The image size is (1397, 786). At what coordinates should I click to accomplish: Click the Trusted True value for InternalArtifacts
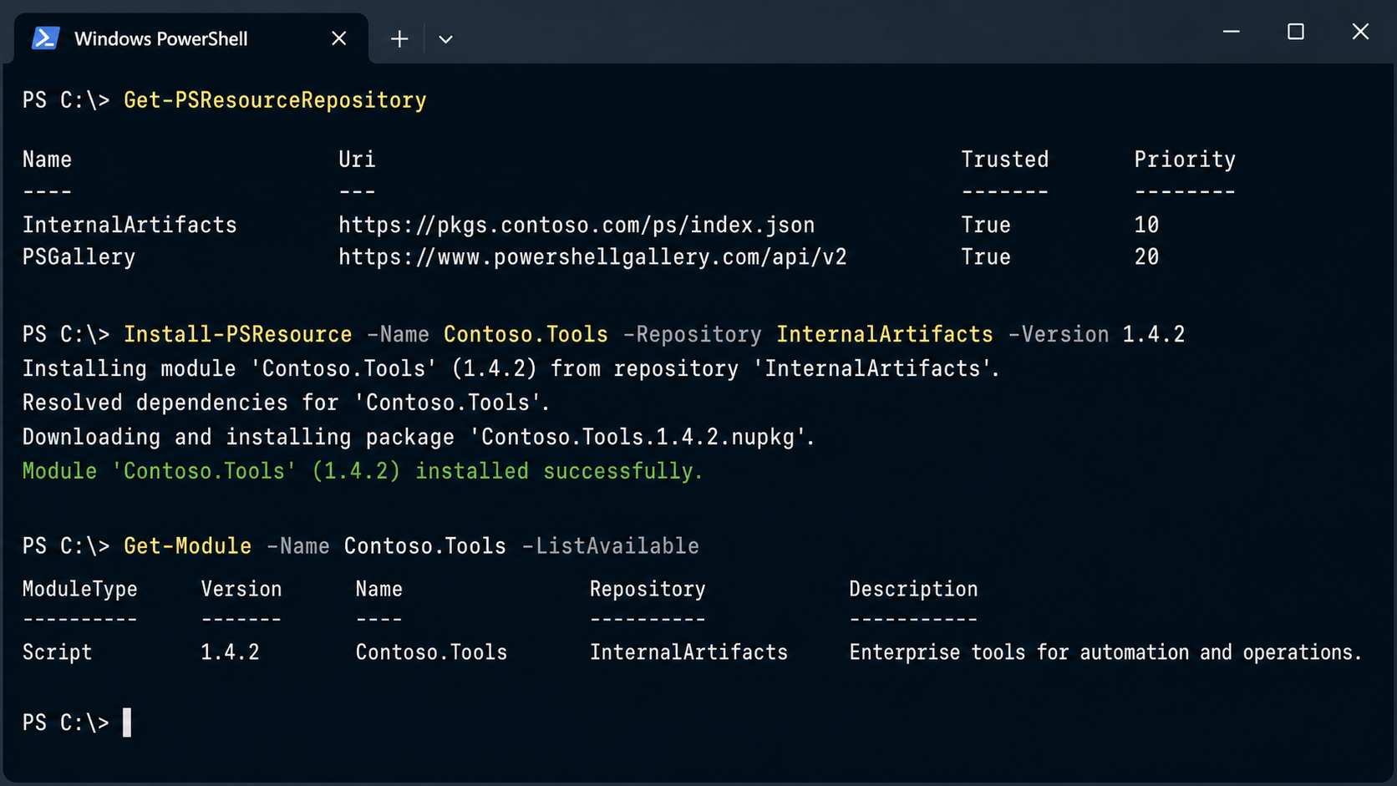[x=986, y=225]
